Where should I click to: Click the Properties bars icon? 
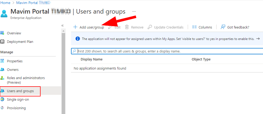click(2, 61)
